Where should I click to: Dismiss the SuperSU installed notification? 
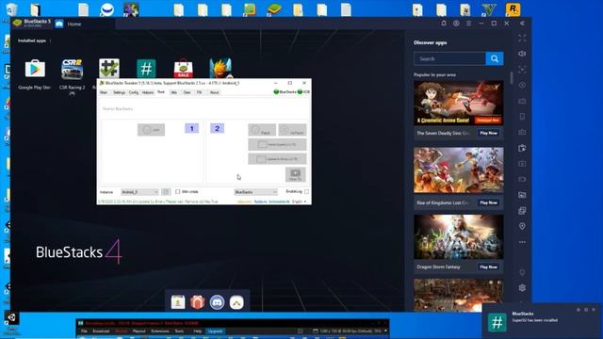click(594, 310)
